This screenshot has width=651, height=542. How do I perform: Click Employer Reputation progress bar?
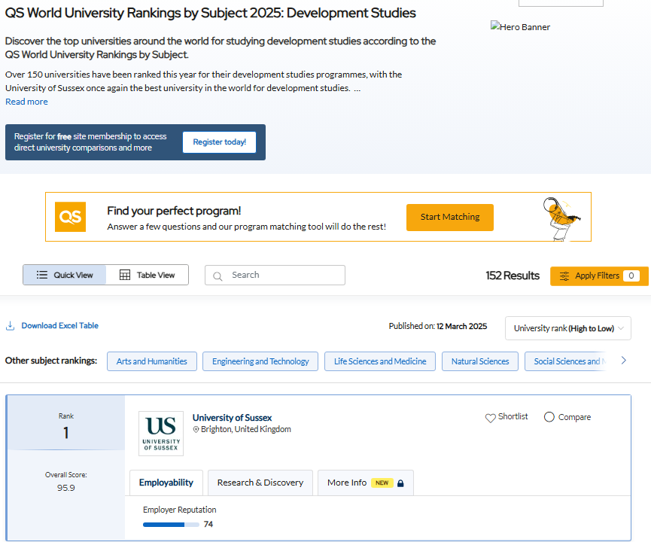(x=171, y=525)
